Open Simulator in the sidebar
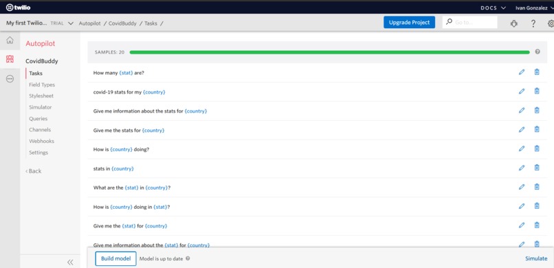 coord(41,107)
